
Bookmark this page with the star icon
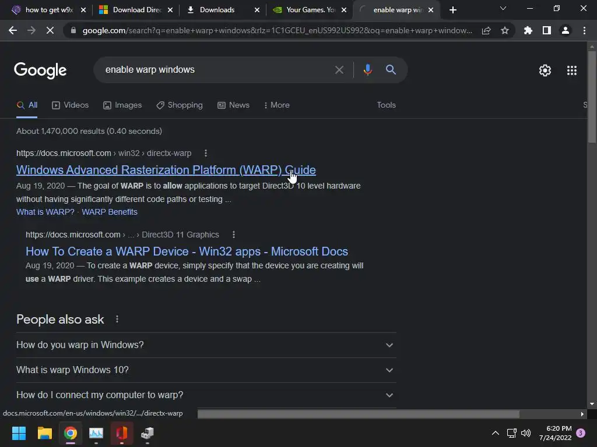tap(505, 30)
